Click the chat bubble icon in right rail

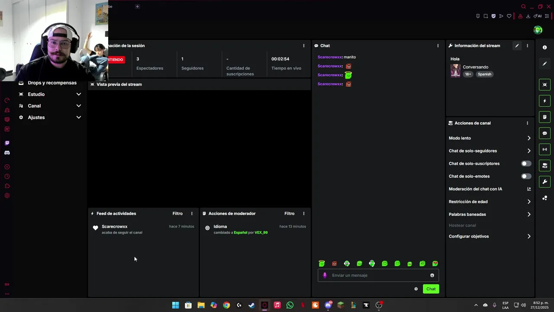click(545, 133)
